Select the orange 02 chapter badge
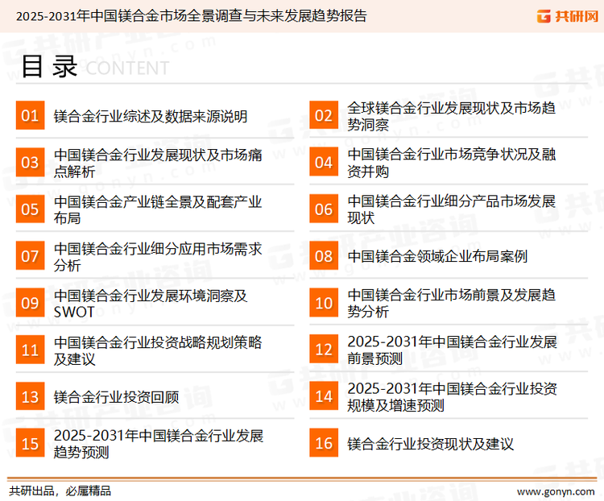This screenshot has width=604, height=501. point(324,115)
